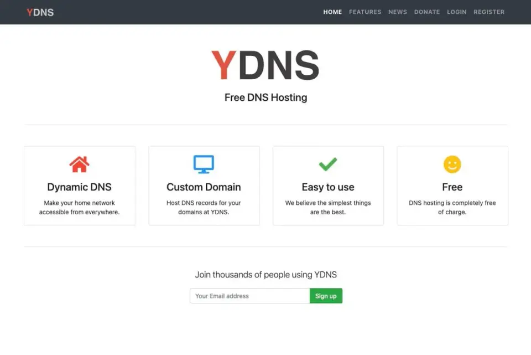
Task: Open the Home nav item
Action: pyautogui.click(x=332, y=12)
